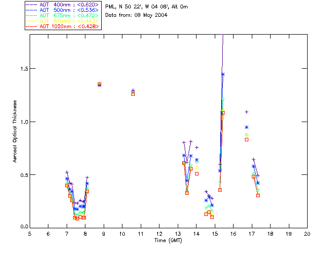Click the AOT 1020nm legend entry

pyautogui.click(x=62, y=26)
